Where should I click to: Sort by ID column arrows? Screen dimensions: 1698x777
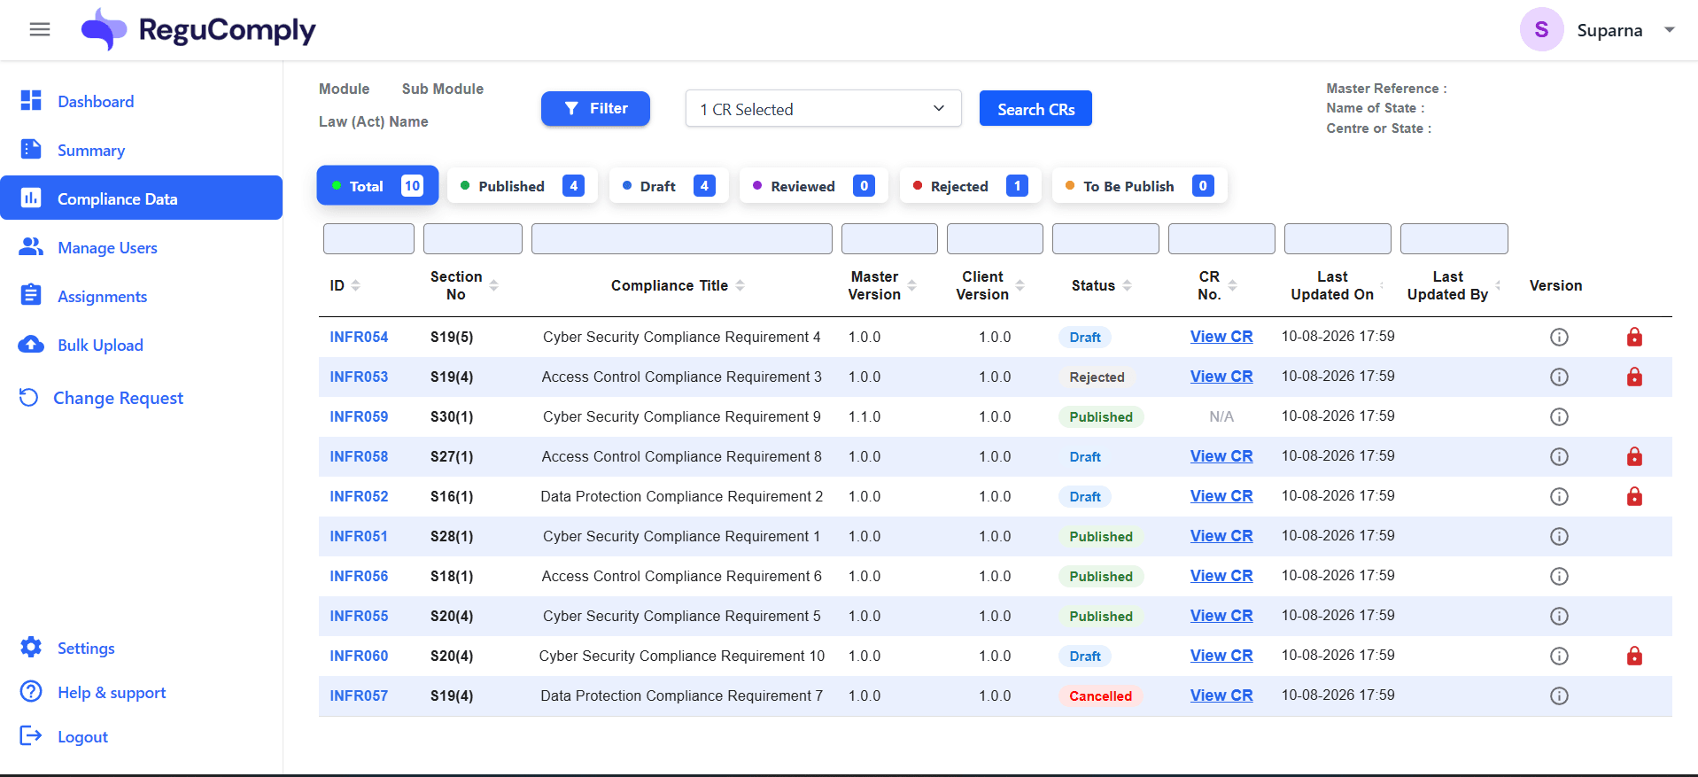pyautogui.click(x=356, y=285)
